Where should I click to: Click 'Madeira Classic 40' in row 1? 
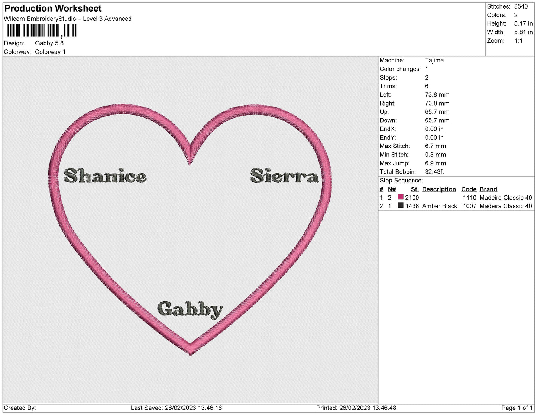pos(506,198)
